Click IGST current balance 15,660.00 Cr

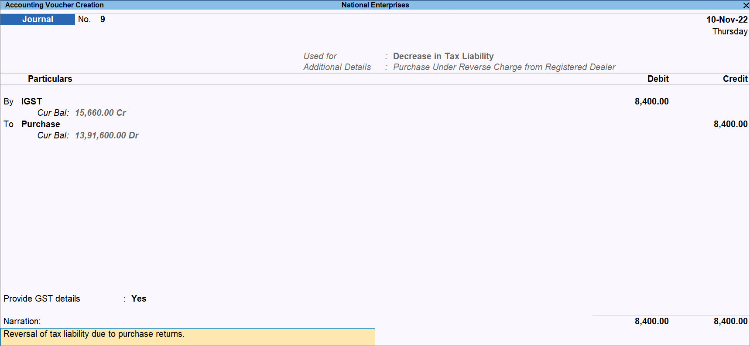click(100, 113)
